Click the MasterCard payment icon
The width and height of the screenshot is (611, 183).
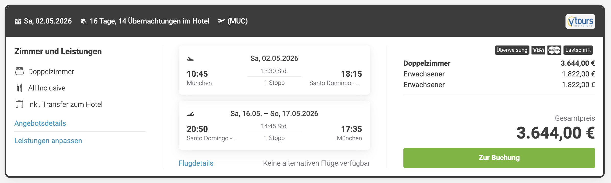[x=554, y=50]
